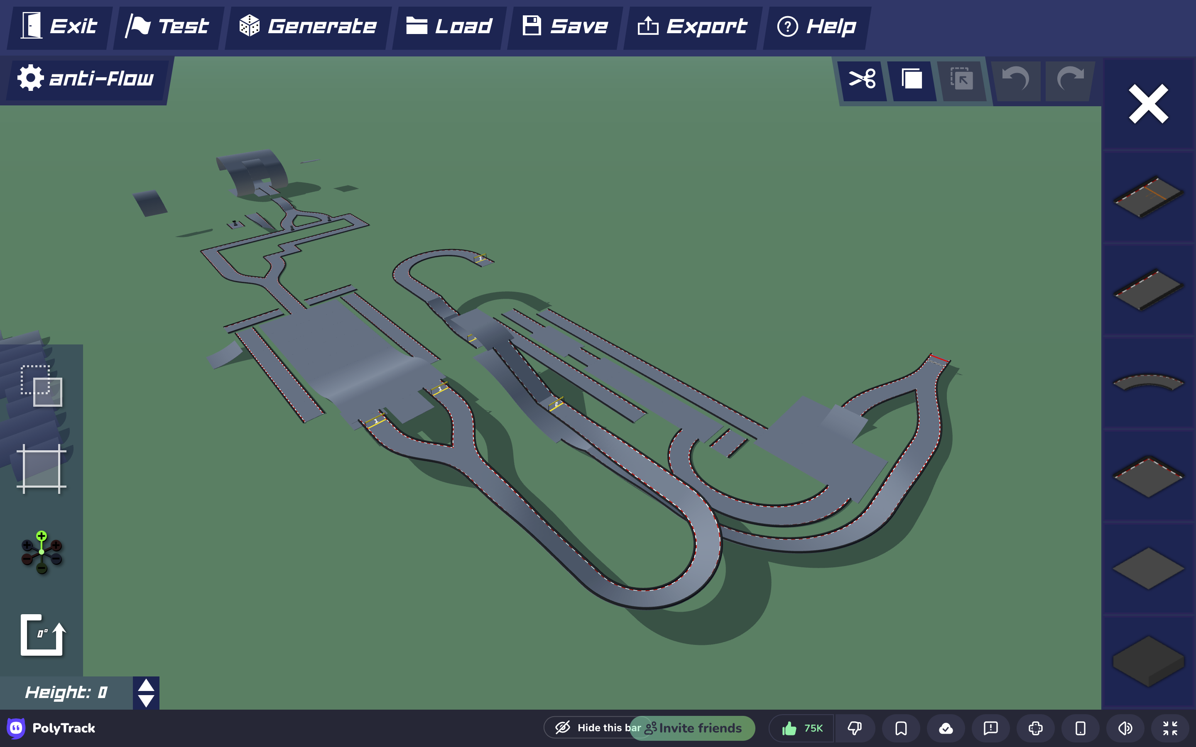Pick the start line road piece

click(x=1149, y=197)
